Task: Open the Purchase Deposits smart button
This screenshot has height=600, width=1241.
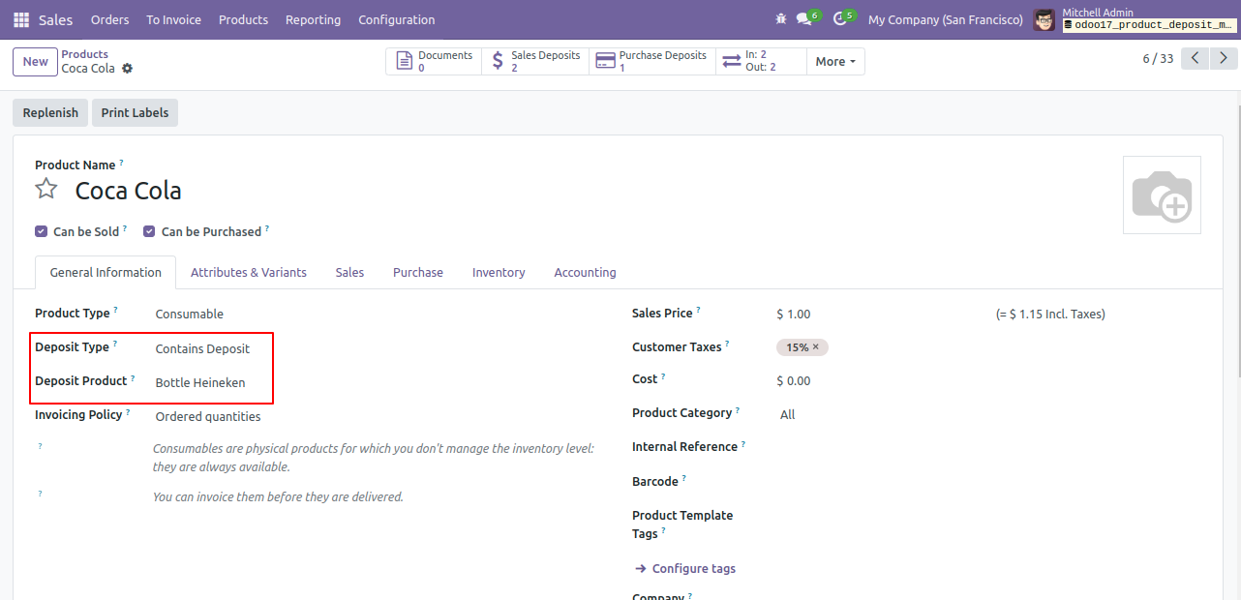Action: 652,61
